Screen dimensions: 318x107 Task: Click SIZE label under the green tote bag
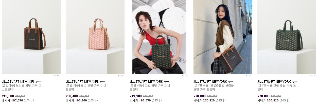pyautogui.click(x=312, y=76)
